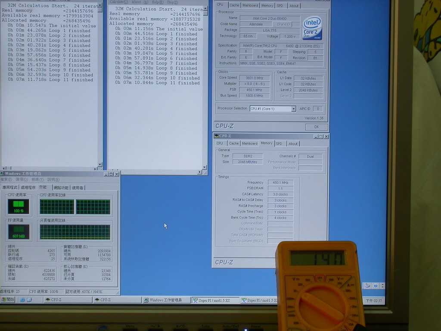Open 檢視(V) menu in Task Manager
441x331 pixels.
[37, 180]
